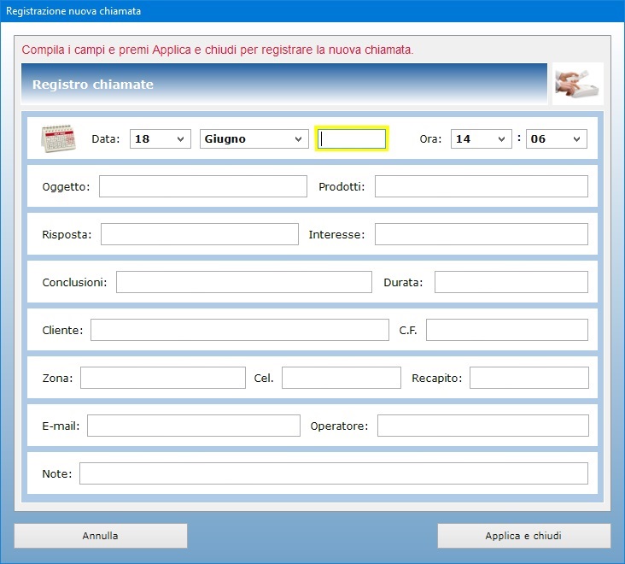This screenshot has height=564, width=625.
Task: Click the Operatore input field
Action: (483, 426)
